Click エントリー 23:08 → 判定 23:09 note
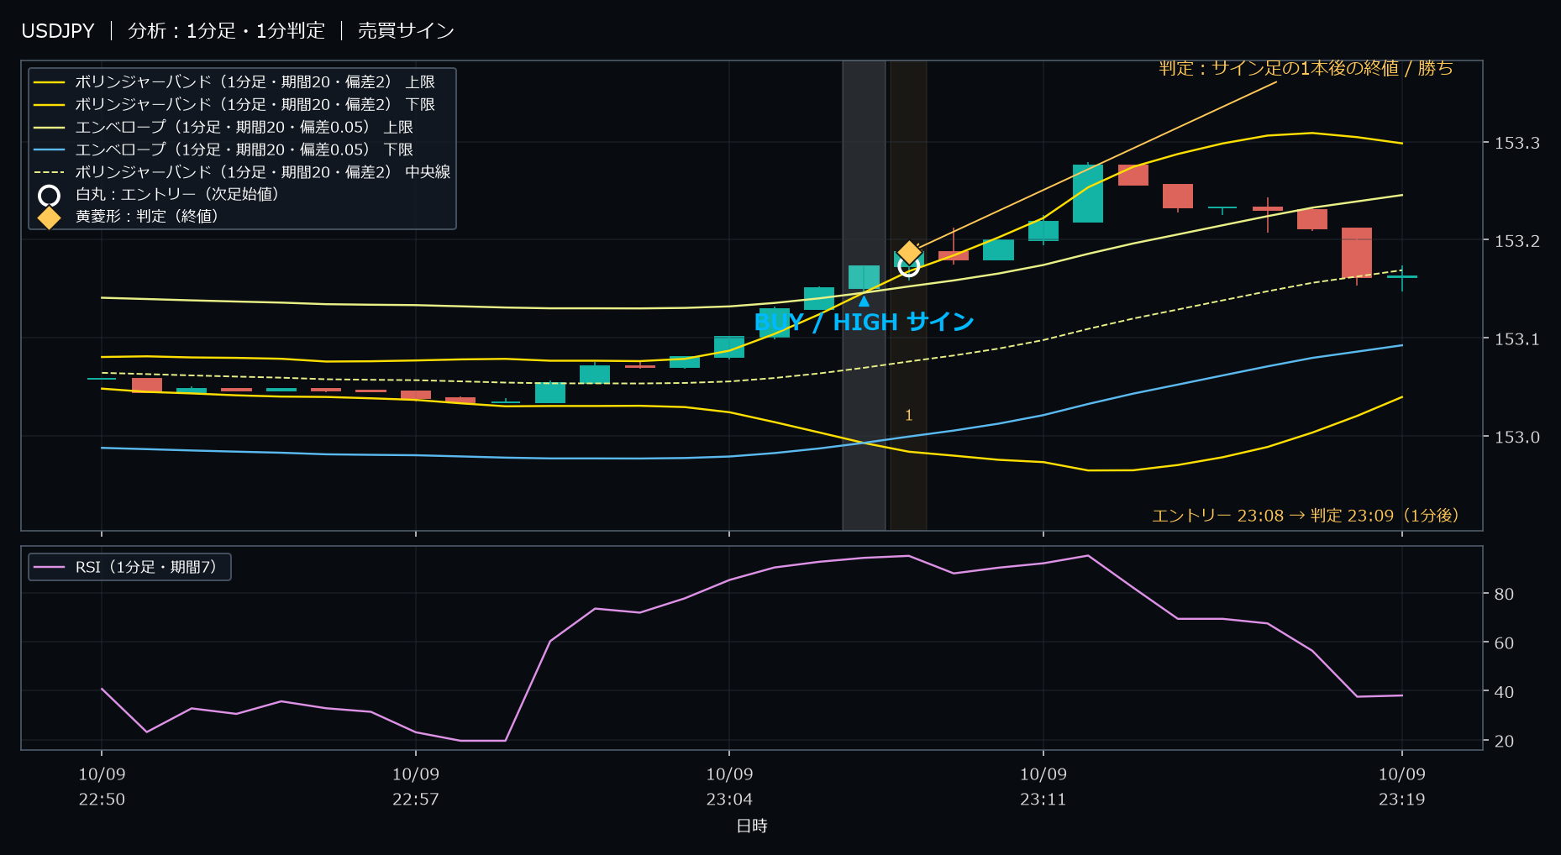 [1306, 516]
